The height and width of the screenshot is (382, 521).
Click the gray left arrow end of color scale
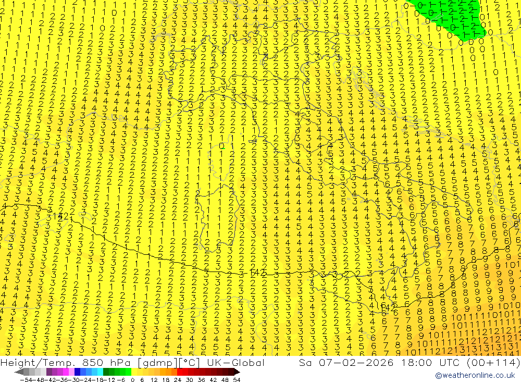[x=19, y=372]
